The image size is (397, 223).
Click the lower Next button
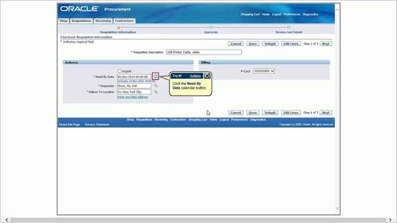tap(326, 113)
